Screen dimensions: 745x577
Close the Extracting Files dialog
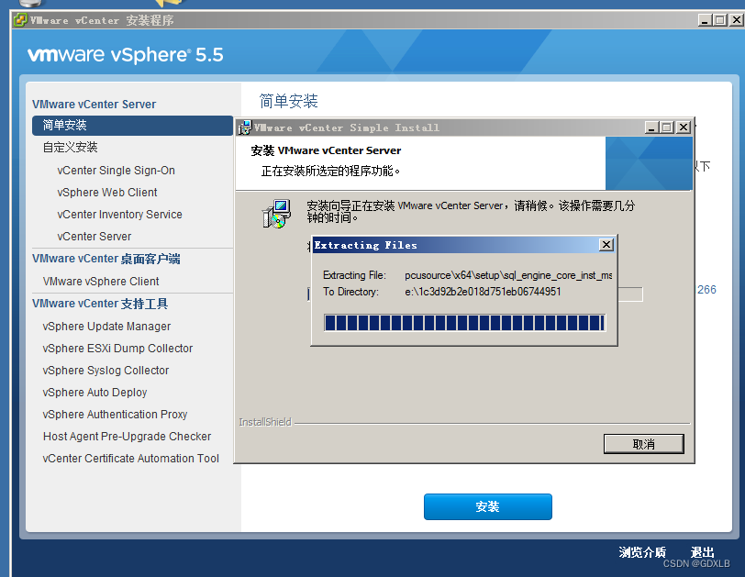pyautogui.click(x=606, y=245)
